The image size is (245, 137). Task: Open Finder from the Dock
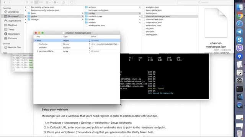click(x=239, y=7)
